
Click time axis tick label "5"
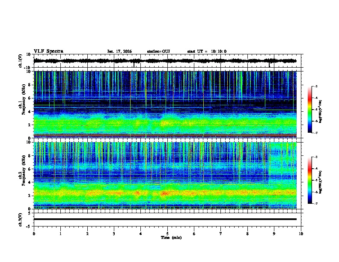pos(167,234)
